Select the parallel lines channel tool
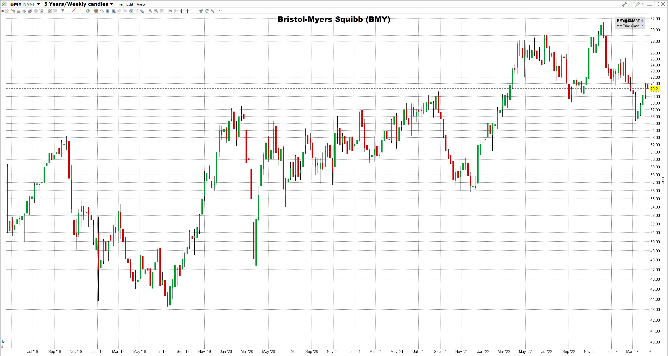 (x=142, y=11)
